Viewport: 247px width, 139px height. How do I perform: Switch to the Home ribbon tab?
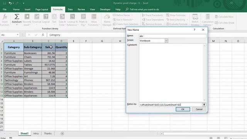(x=16, y=9)
